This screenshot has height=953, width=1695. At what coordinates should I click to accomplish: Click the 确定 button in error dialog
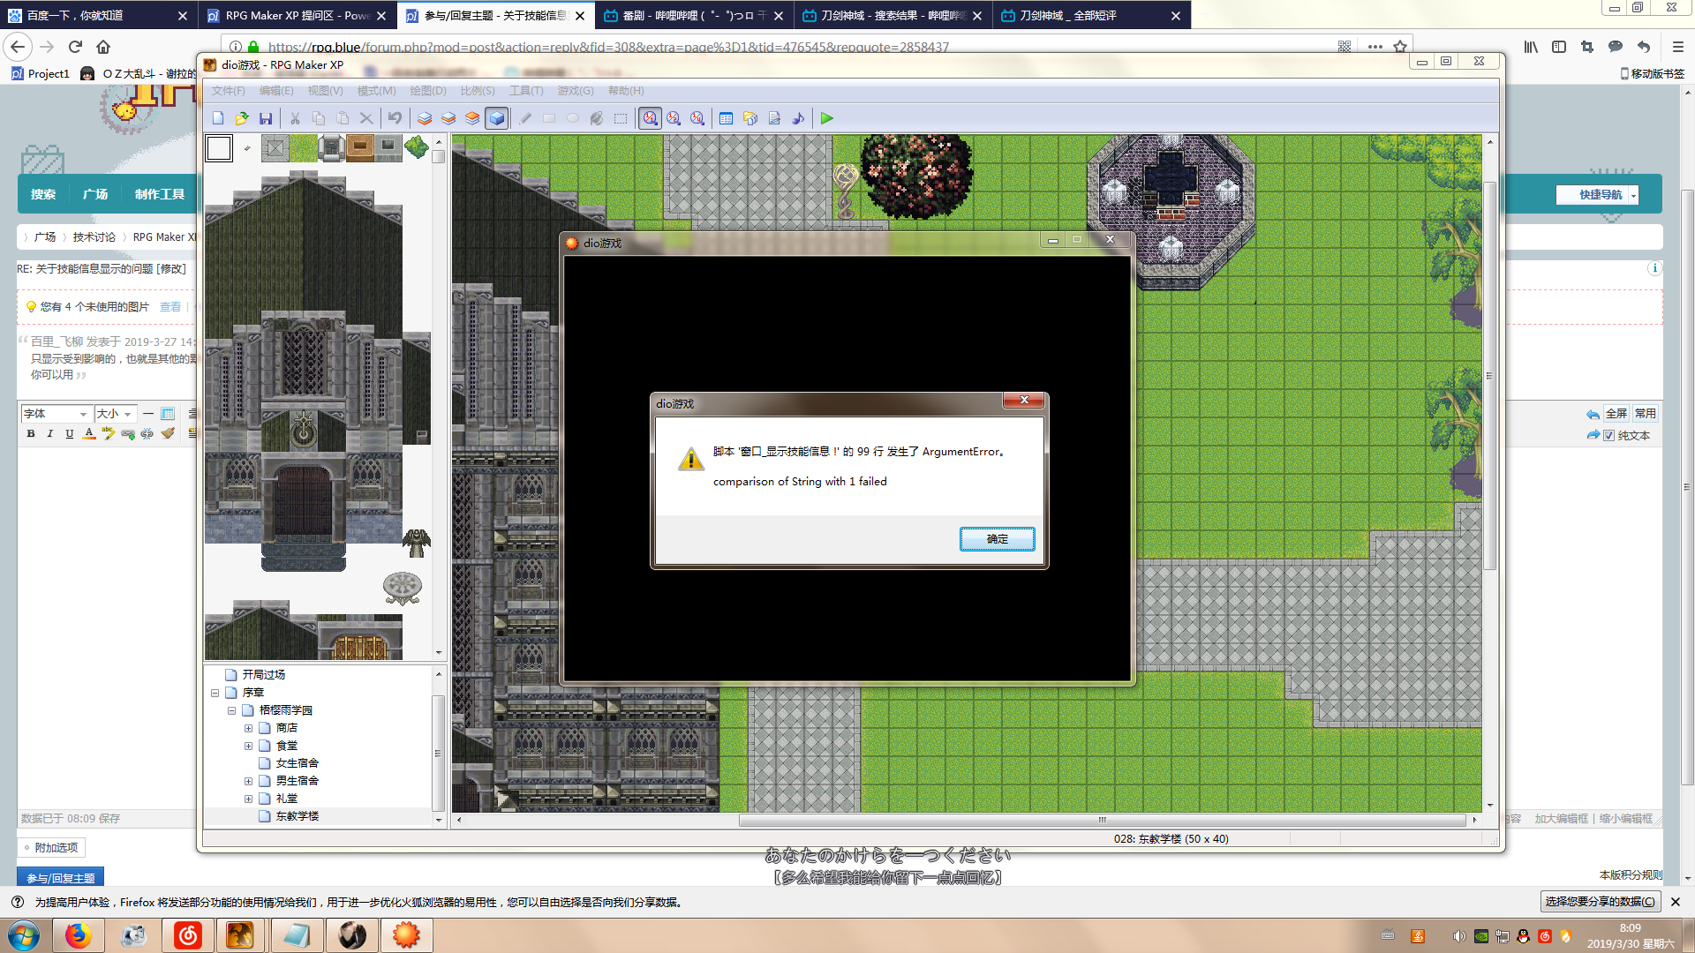[997, 539]
